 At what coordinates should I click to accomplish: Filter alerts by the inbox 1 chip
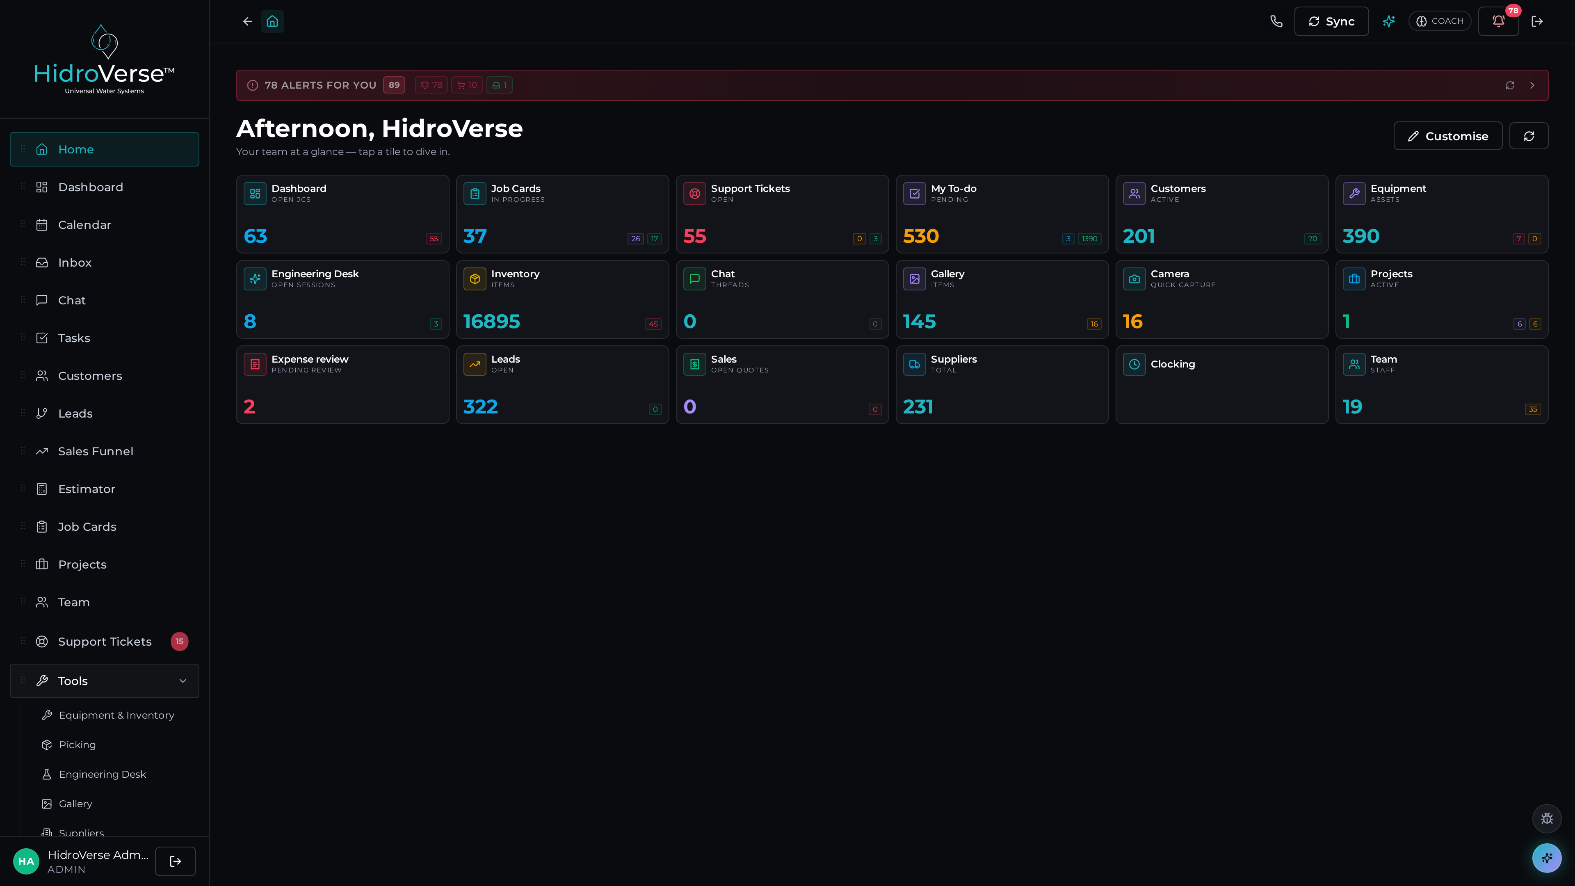(499, 85)
